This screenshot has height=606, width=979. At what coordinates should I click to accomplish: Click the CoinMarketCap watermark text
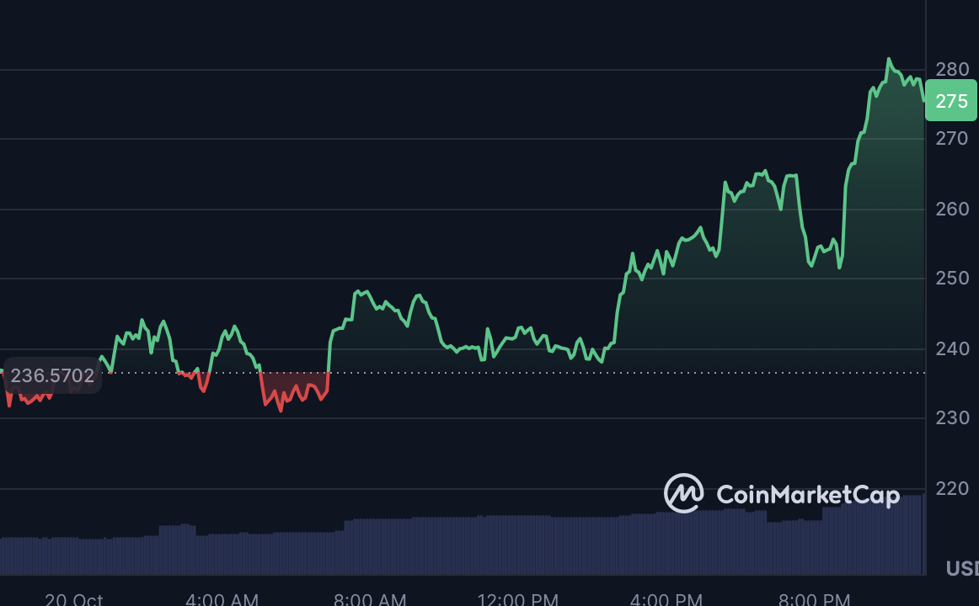(x=807, y=495)
